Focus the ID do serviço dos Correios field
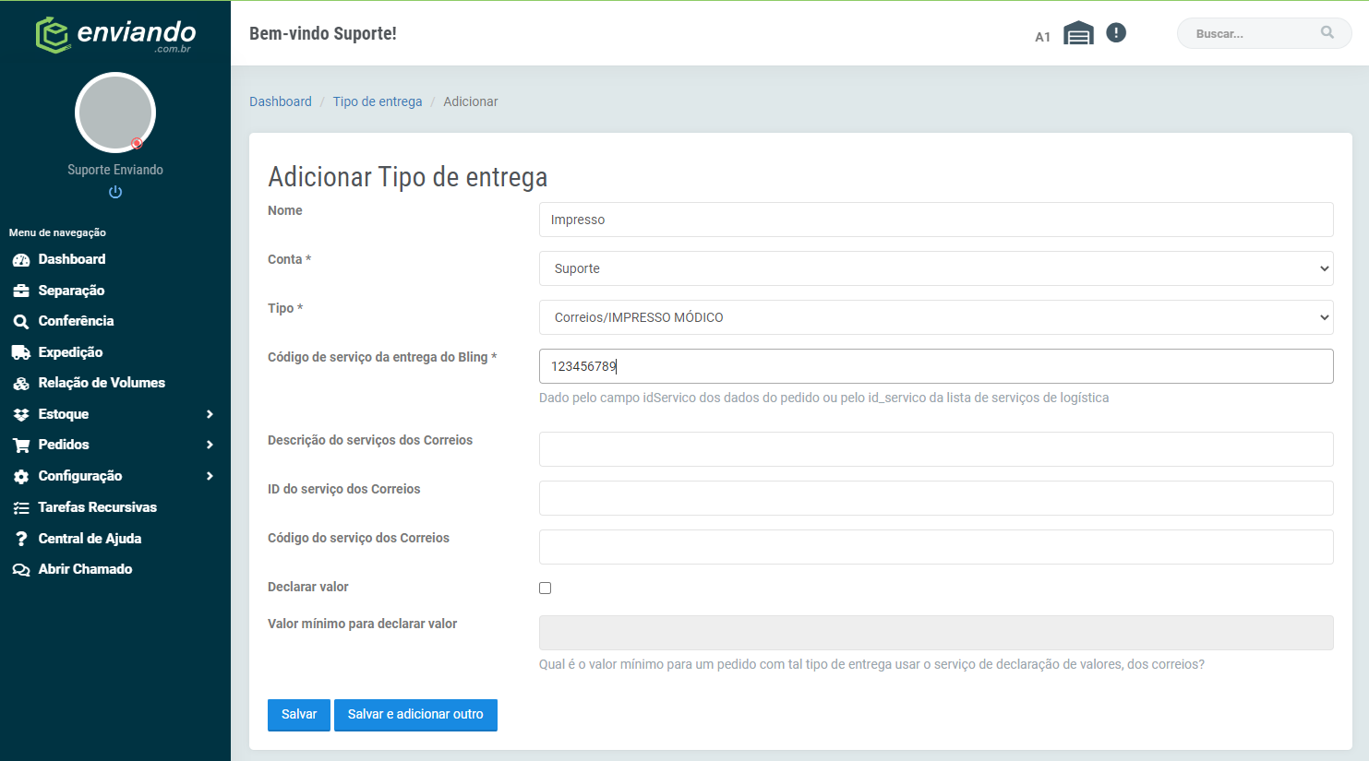The width and height of the screenshot is (1369, 761). (x=936, y=498)
